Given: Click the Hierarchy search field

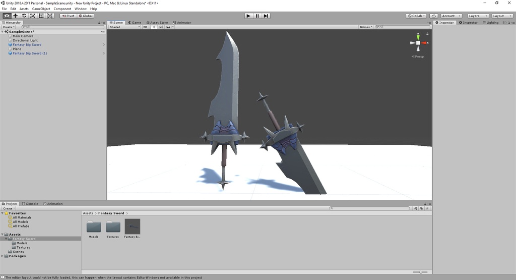Looking at the screenshot, I should pos(62,27).
